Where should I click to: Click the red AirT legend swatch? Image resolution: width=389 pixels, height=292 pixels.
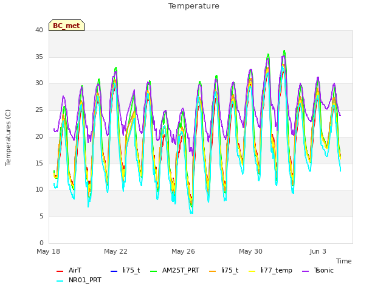click(60, 271)
